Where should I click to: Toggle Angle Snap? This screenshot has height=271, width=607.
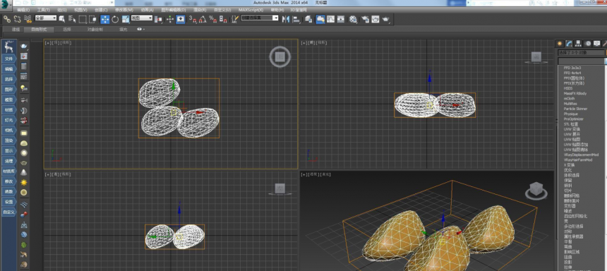(x=203, y=19)
